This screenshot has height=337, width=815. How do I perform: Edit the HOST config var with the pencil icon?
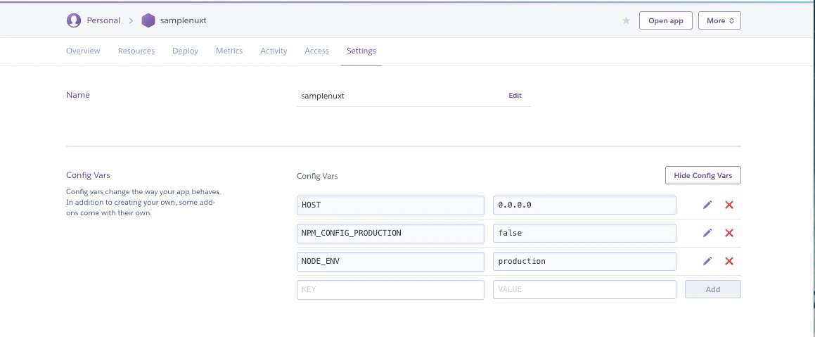click(707, 205)
